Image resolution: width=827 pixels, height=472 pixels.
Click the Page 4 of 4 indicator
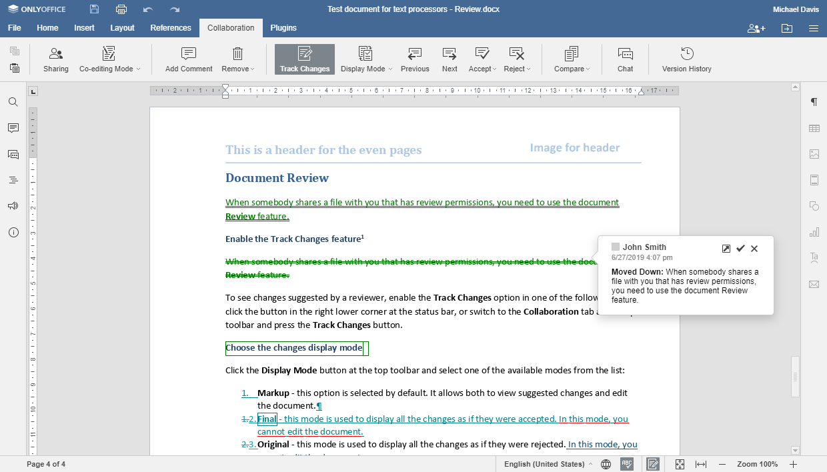pyautogui.click(x=46, y=464)
